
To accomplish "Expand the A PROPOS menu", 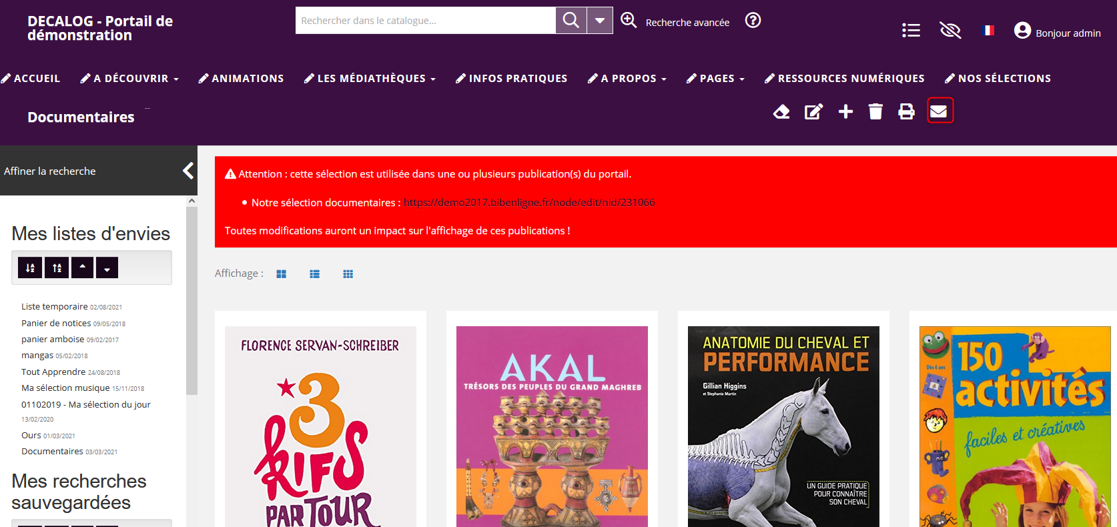I will pyautogui.click(x=627, y=78).
